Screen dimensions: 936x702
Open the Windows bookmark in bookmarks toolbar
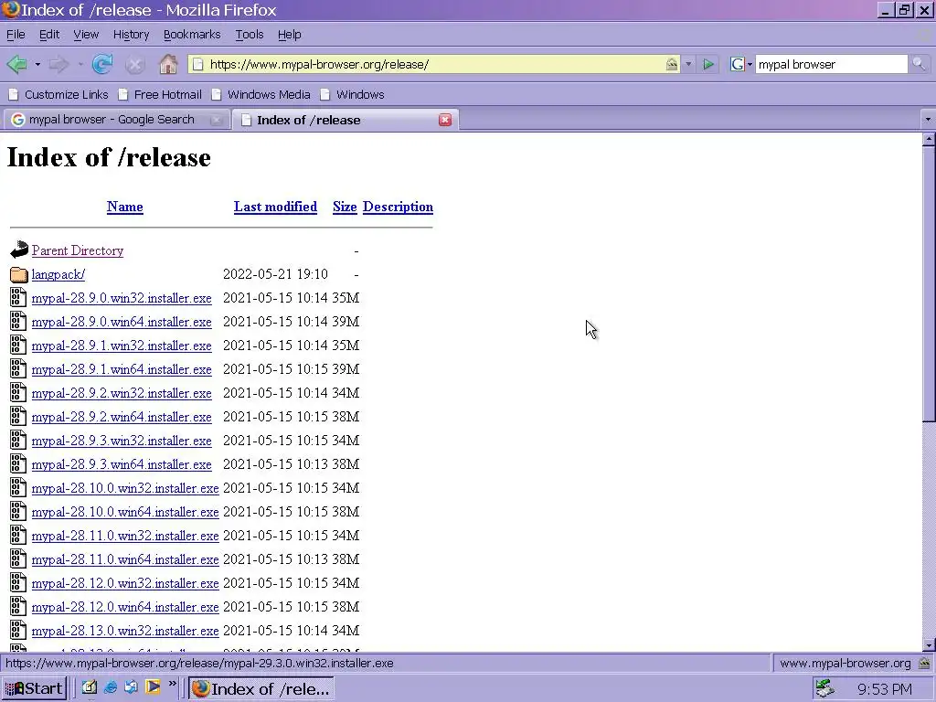352,94
